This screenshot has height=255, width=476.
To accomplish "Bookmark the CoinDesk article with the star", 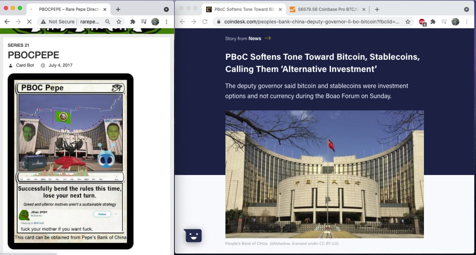I will coord(408,22).
